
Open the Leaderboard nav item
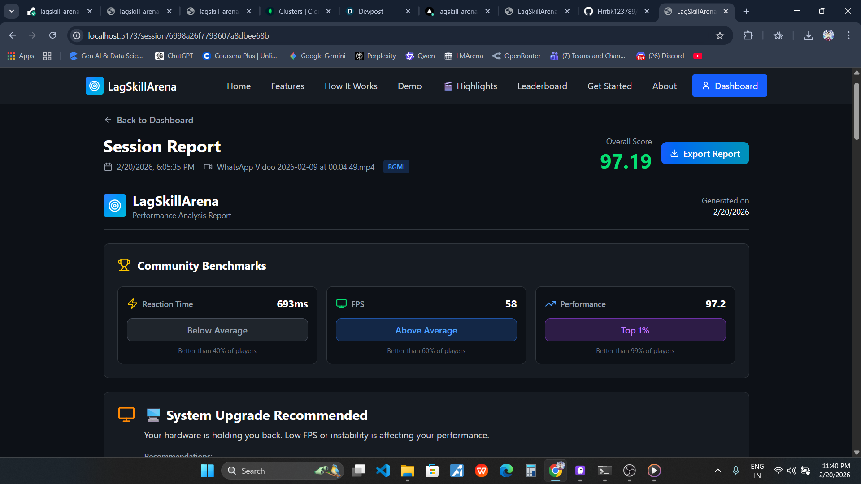tap(542, 86)
